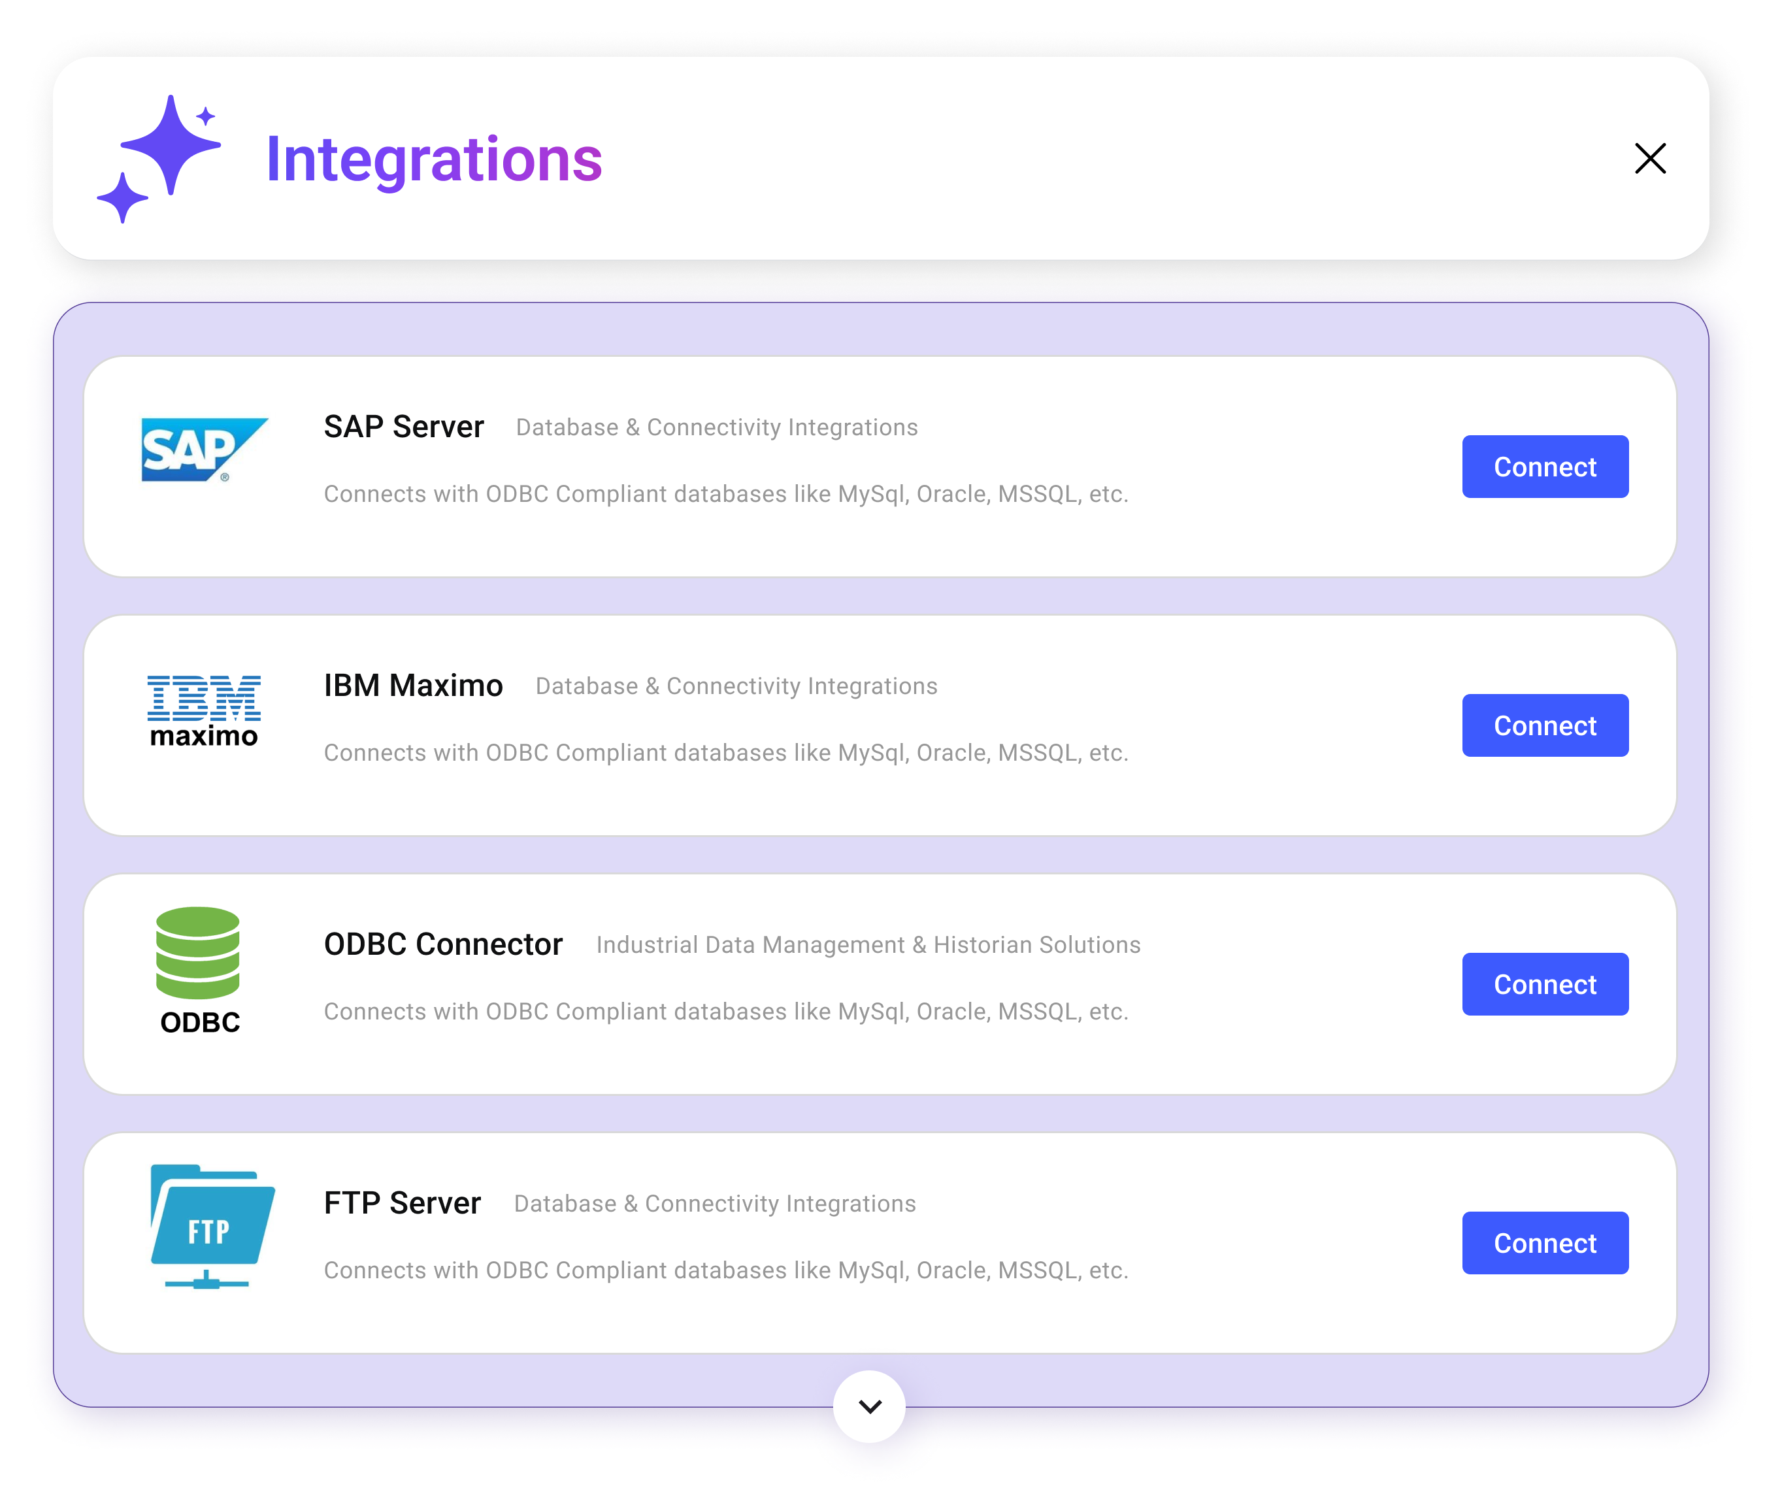1782x1490 pixels.
Task: Click the SAP logo icon
Action: [x=205, y=450]
